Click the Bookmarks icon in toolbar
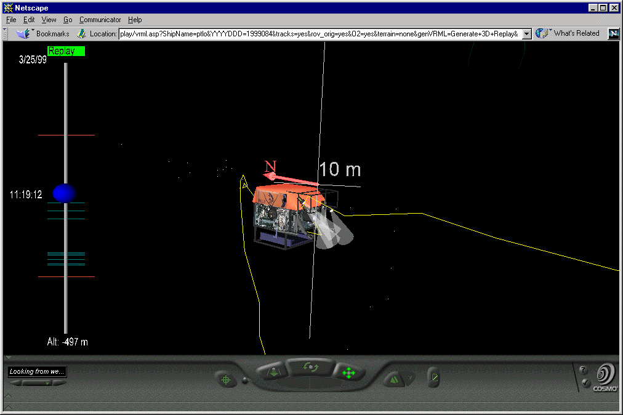623x415 pixels. [x=23, y=34]
